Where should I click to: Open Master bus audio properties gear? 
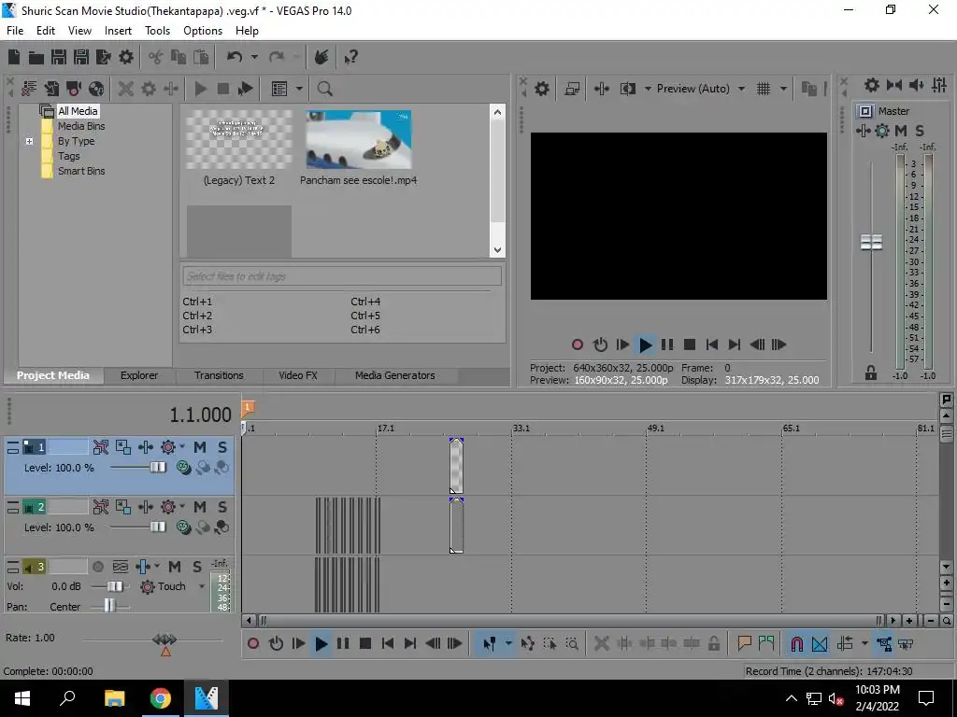click(x=872, y=85)
